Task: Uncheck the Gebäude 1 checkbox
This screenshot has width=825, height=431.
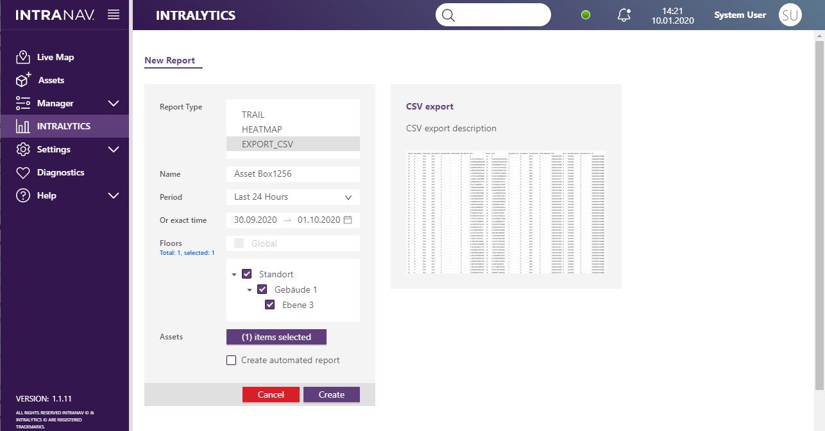Action: tap(262, 289)
